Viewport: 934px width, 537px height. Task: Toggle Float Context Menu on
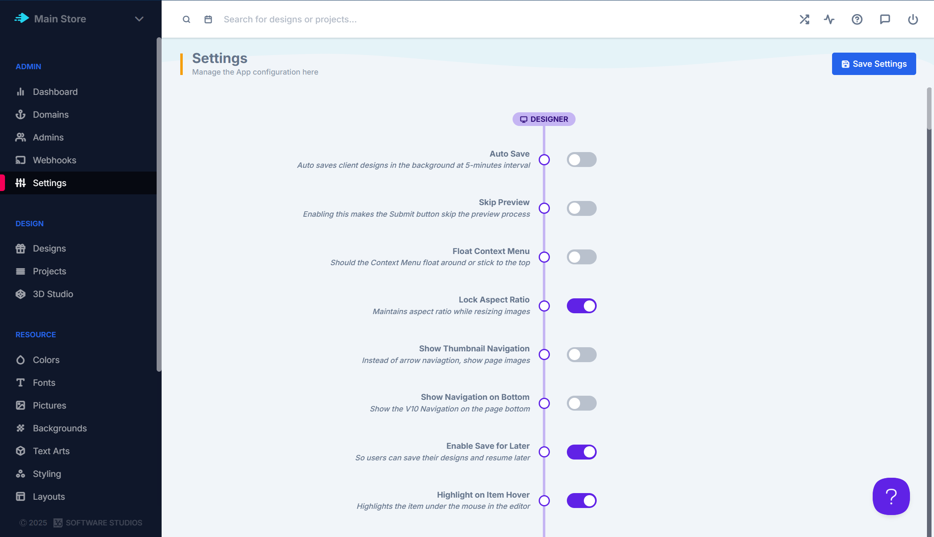[x=581, y=257]
